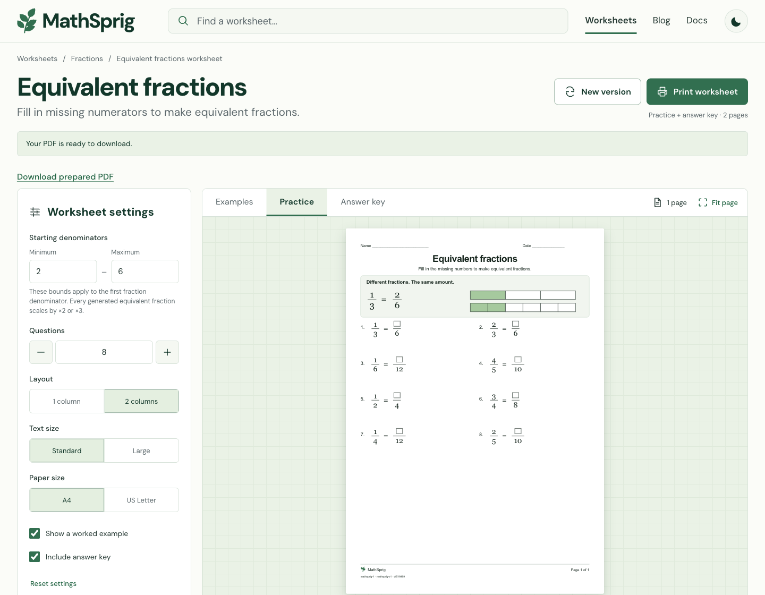This screenshot has width=765, height=595.
Task: Switch to the Practice tab
Action: [x=297, y=202]
